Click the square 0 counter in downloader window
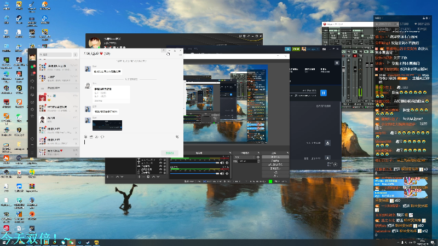438x246 pixels. (x=337, y=63)
